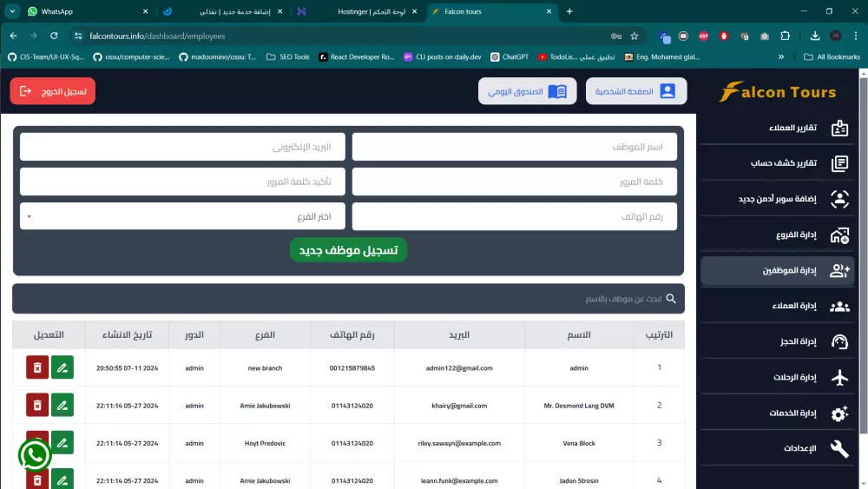Edit employee Jadon Strosin with pencil icon

point(62,479)
